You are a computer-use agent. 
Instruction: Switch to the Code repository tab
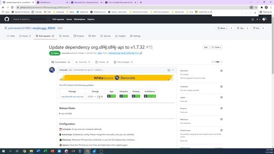click(x=11, y=36)
